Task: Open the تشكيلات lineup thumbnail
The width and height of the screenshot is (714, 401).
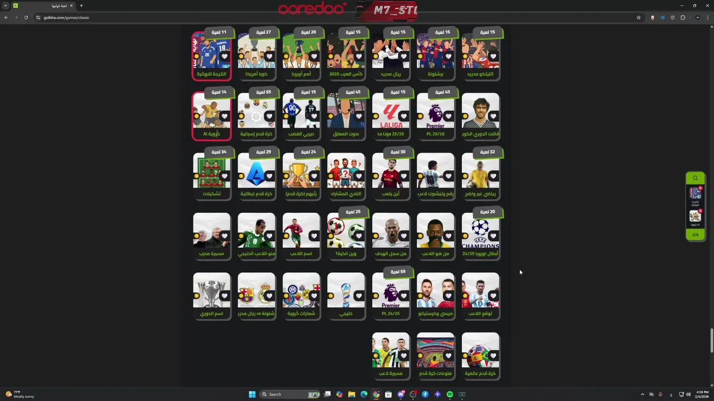Action: tap(211, 171)
